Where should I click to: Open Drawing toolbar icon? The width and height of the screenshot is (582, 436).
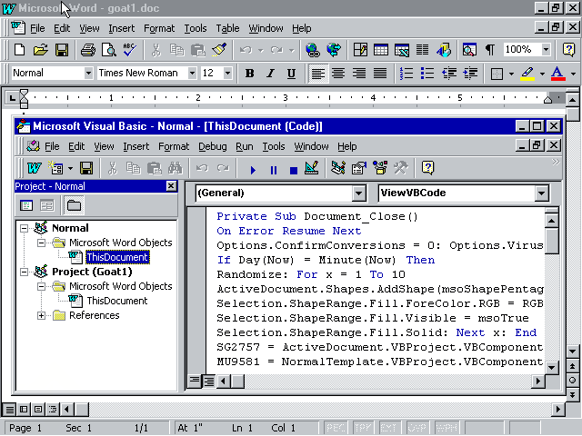tap(444, 49)
